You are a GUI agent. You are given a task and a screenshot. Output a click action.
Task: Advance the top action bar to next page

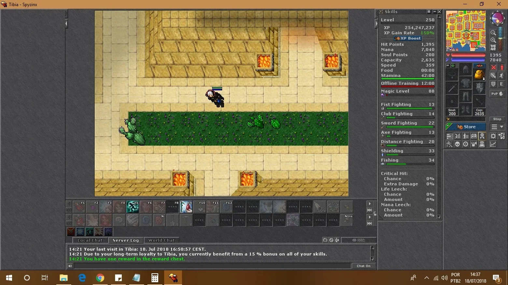[x=370, y=204]
